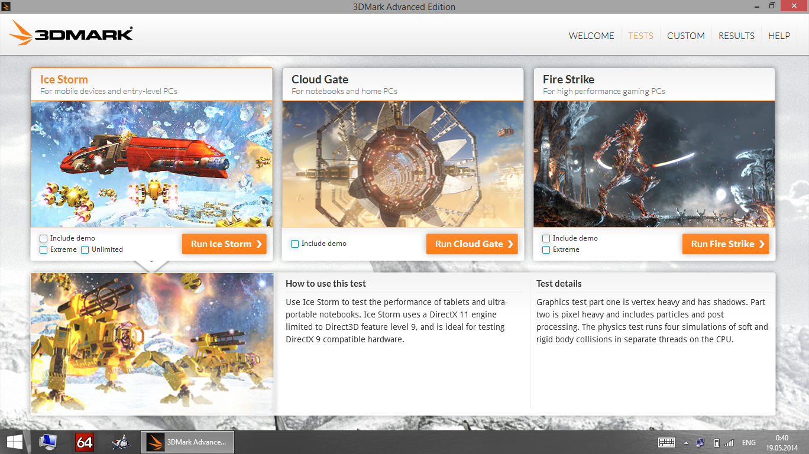Click "For mobile devices and entry-level PCs" subtitle
The height and width of the screenshot is (454, 809).
point(109,92)
